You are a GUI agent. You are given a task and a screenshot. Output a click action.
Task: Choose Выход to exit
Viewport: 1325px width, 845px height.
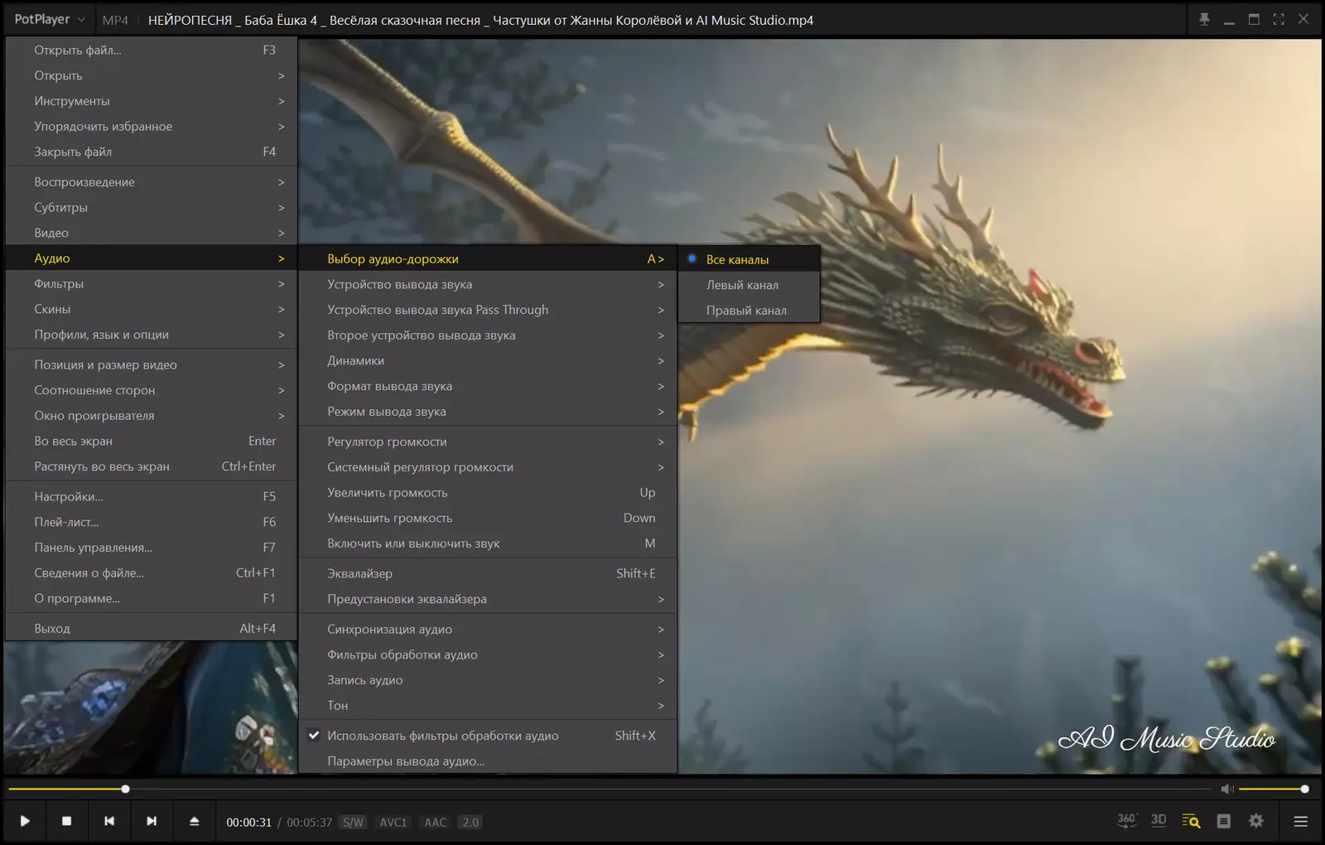pyautogui.click(x=152, y=628)
